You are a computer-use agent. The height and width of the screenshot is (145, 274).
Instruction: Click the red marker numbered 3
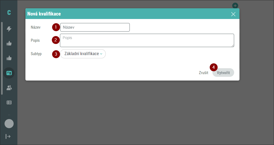(56, 54)
